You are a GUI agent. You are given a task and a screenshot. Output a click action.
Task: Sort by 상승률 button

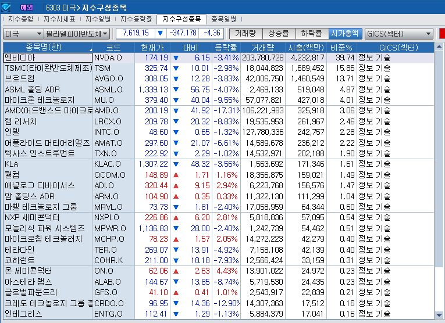click(279, 34)
